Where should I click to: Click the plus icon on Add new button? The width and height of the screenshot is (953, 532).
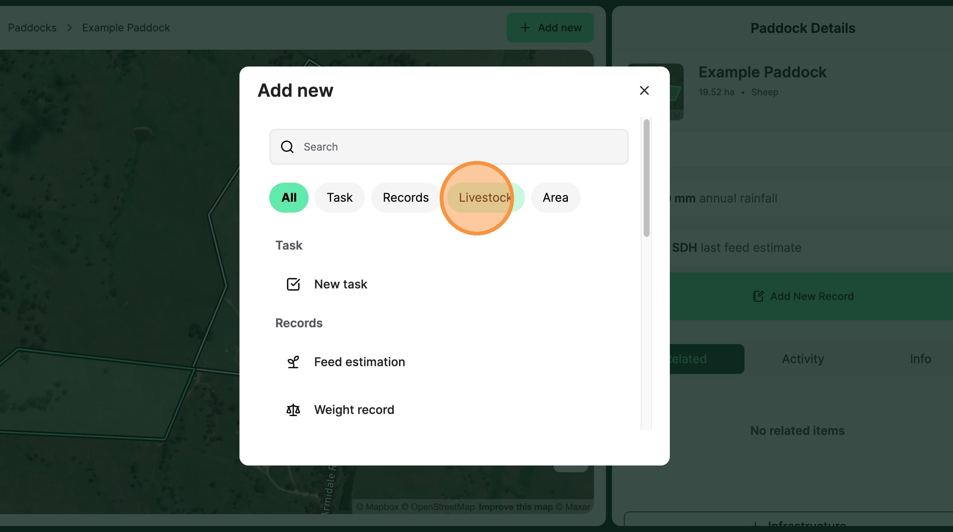tap(525, 28)
